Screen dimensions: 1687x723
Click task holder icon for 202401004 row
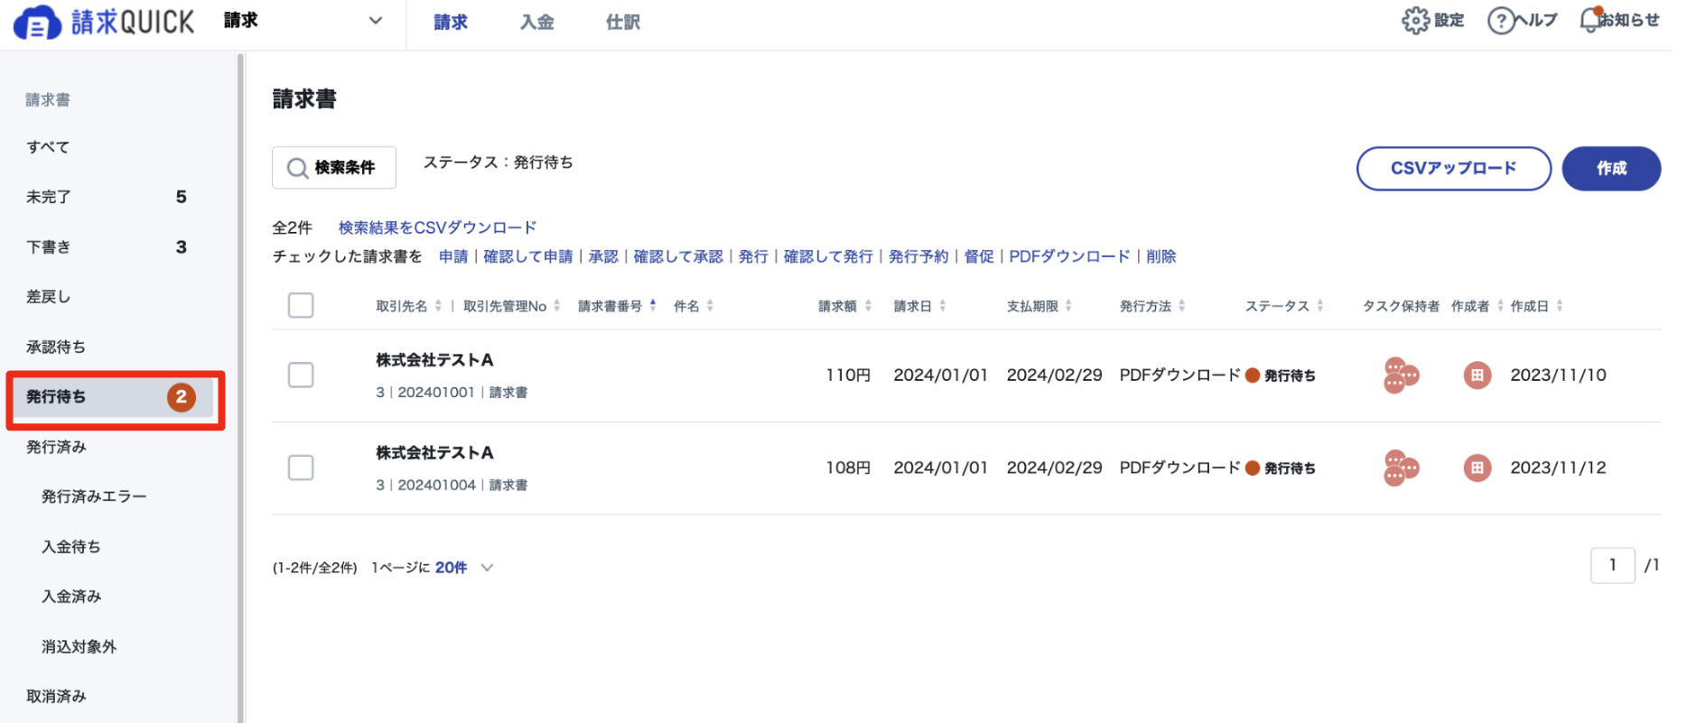(1401, 468)
